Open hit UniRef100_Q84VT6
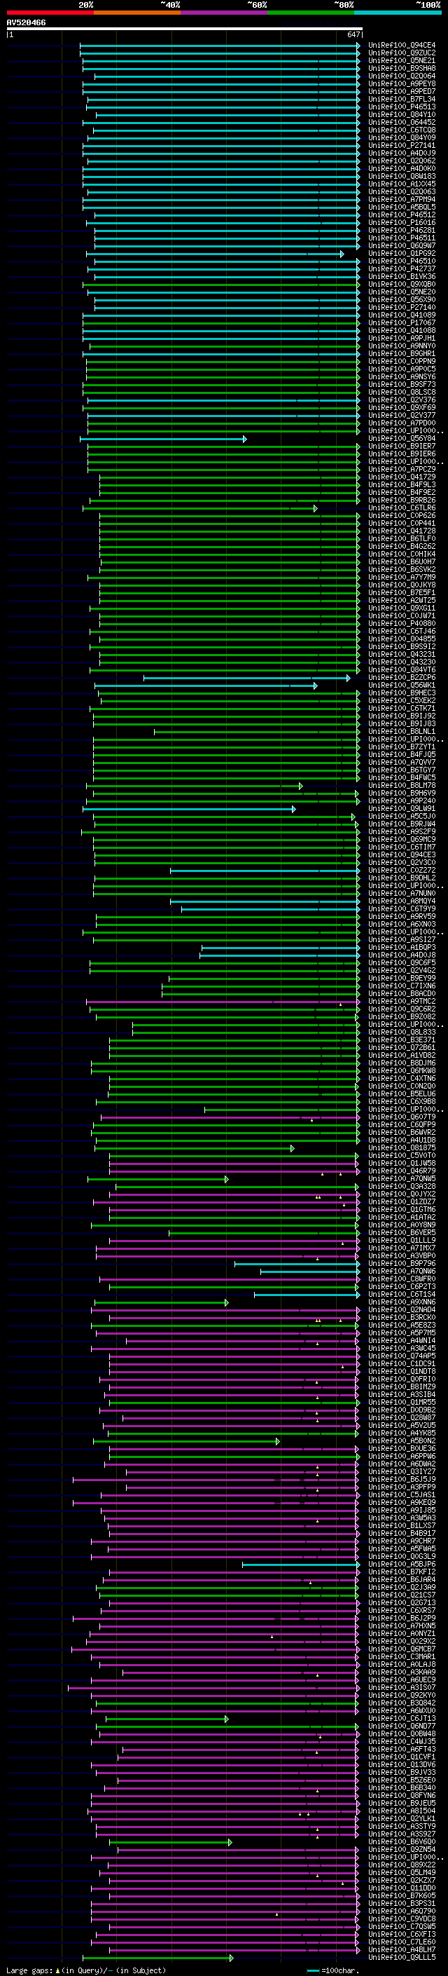This screenshot has width=448, height=1976. coord(401,669)
